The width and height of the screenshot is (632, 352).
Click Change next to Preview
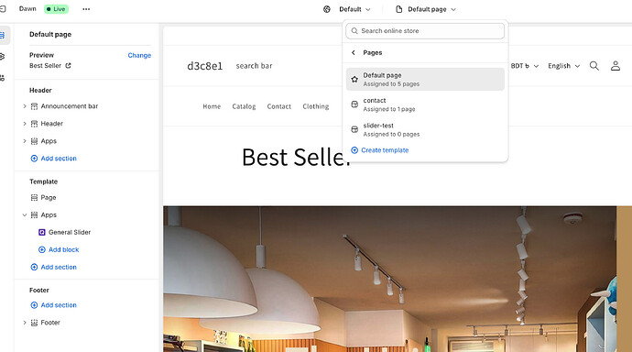(x=139, y=55)
